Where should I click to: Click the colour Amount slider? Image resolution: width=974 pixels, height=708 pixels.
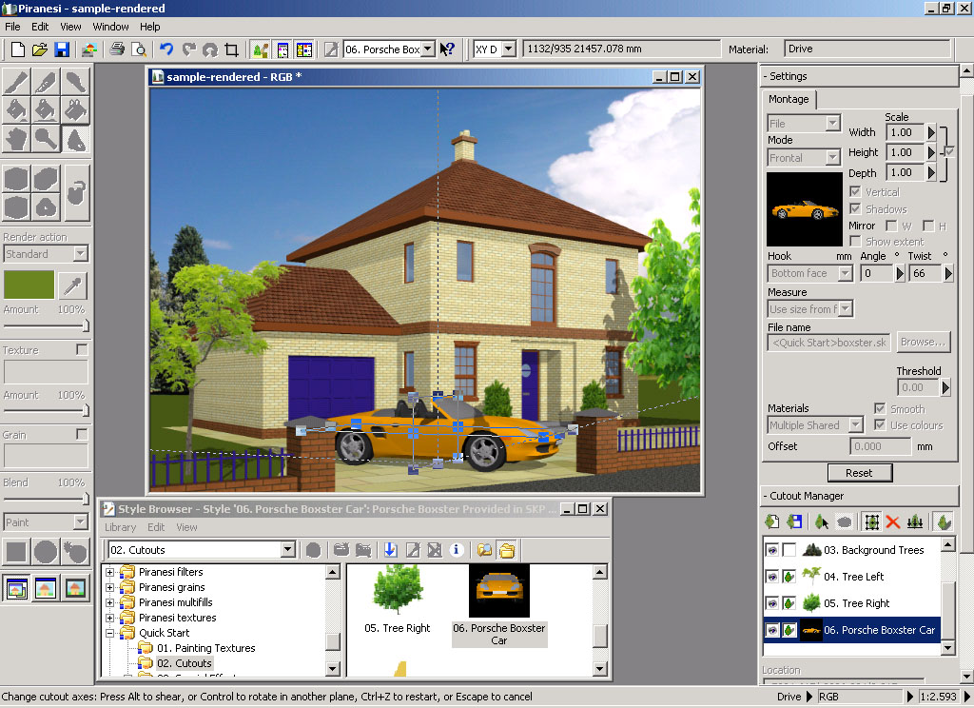tap(46, 325)
